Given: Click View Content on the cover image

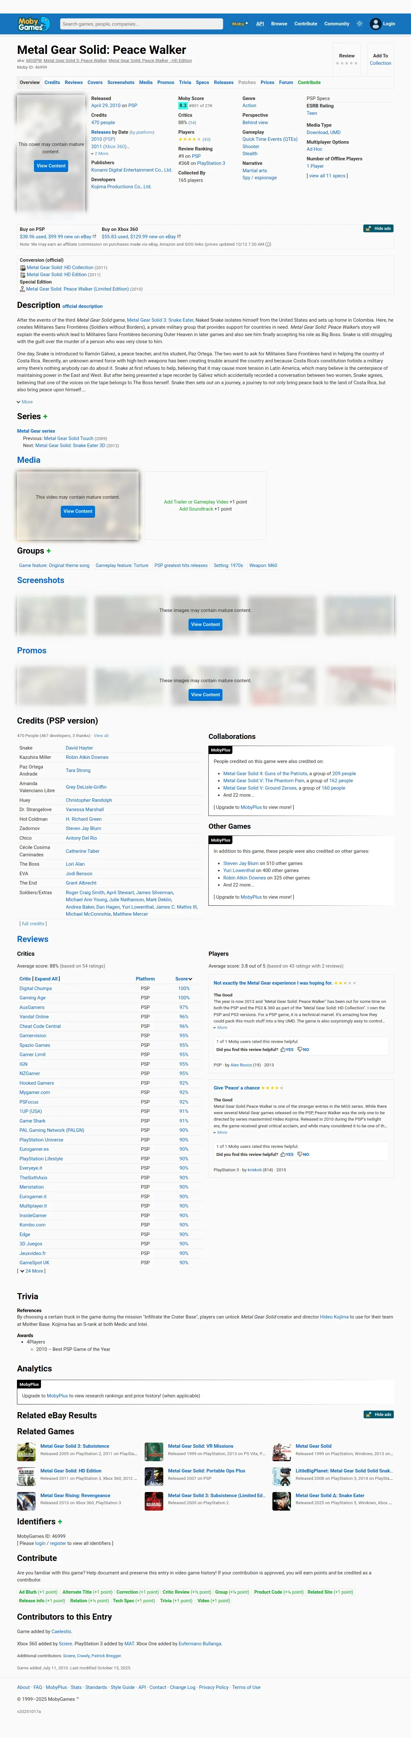Looking at the screenshot, I should 51,165.
